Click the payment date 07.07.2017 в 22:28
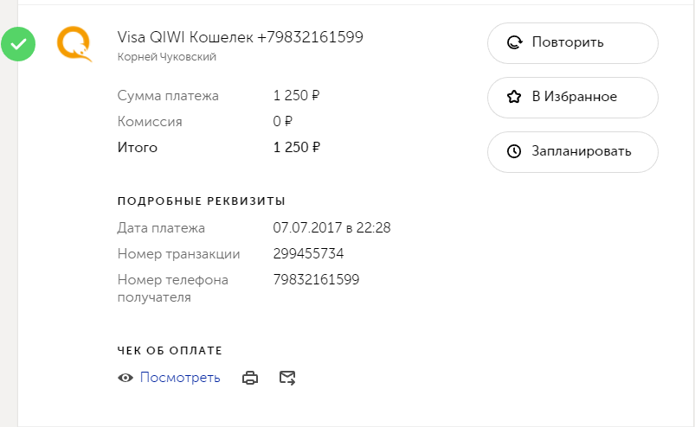Viewport: 695px width, 427px height. [331, 228]
